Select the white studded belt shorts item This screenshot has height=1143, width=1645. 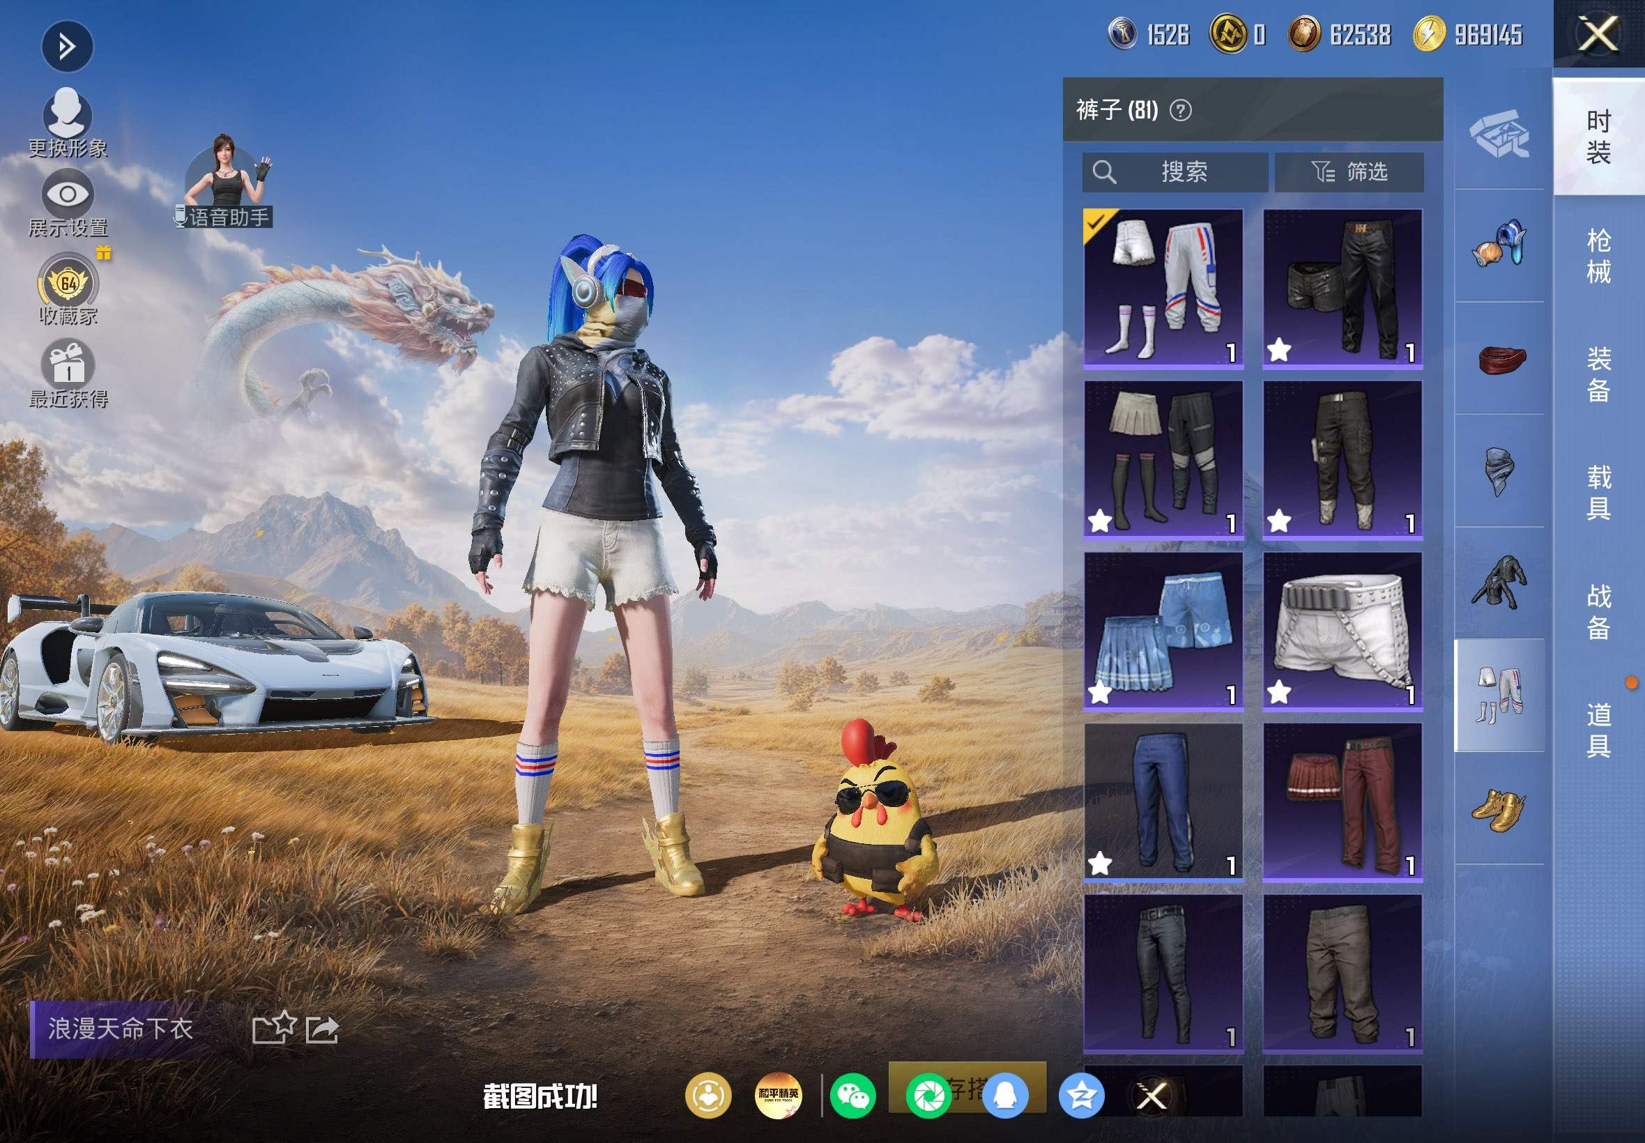point(1342,631)
